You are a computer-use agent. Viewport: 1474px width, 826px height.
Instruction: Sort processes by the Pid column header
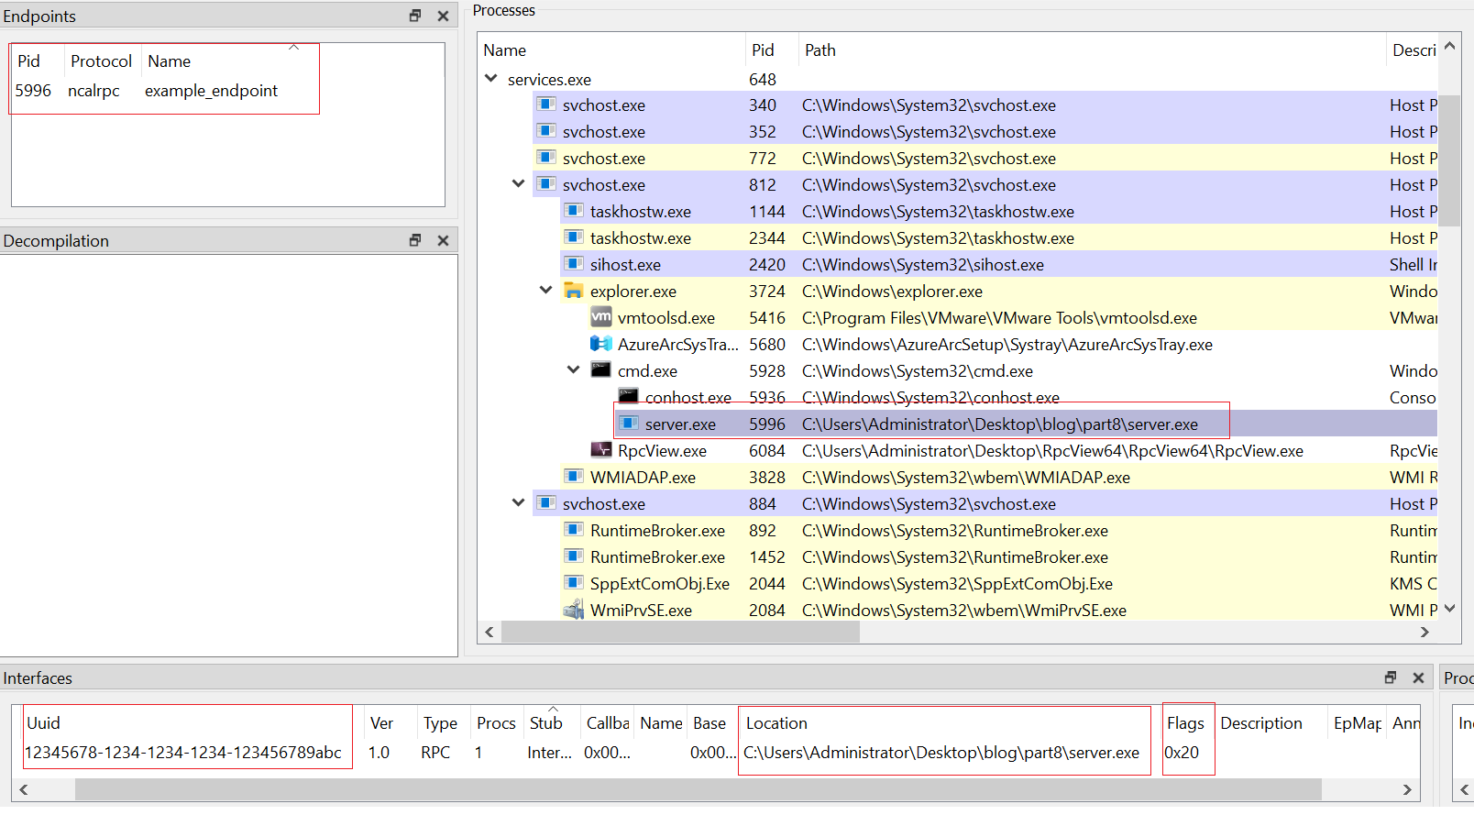763,50
